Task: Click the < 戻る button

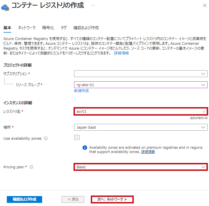Action: point(73,199)
